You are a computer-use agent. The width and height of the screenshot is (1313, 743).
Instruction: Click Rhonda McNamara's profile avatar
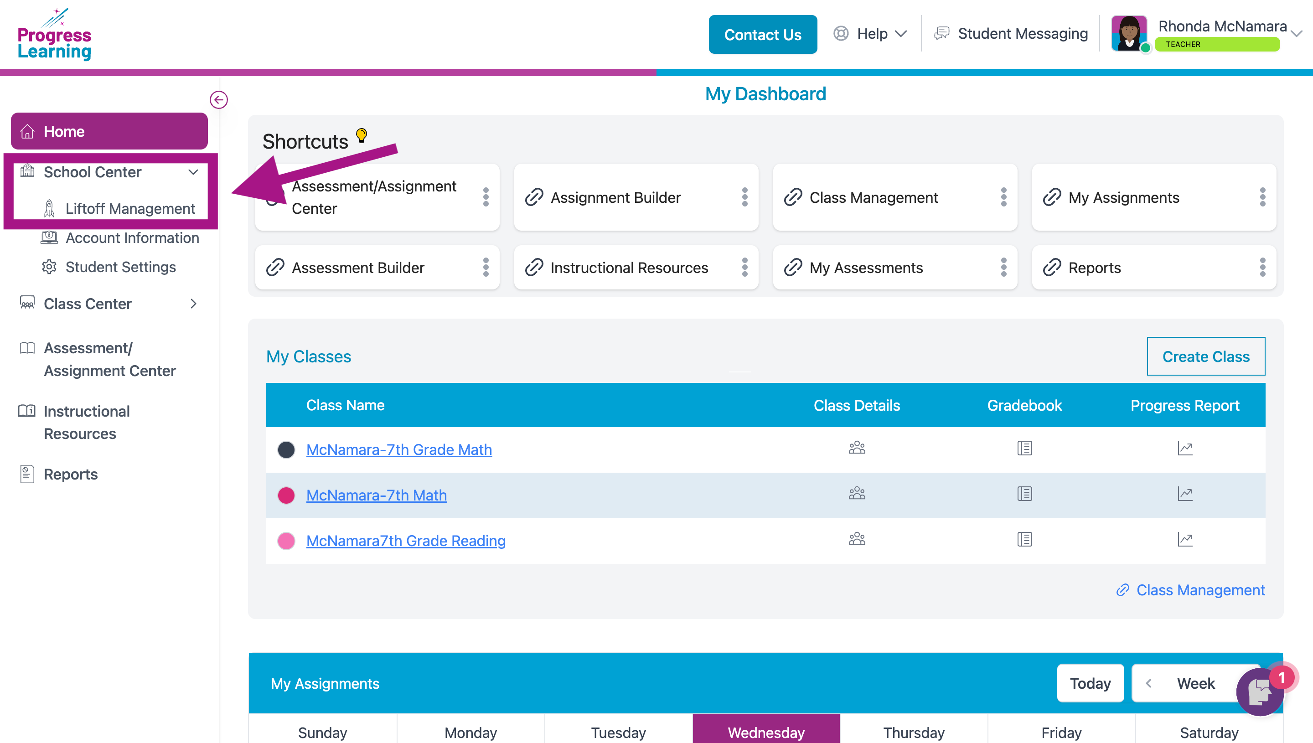click(1129, 33)
